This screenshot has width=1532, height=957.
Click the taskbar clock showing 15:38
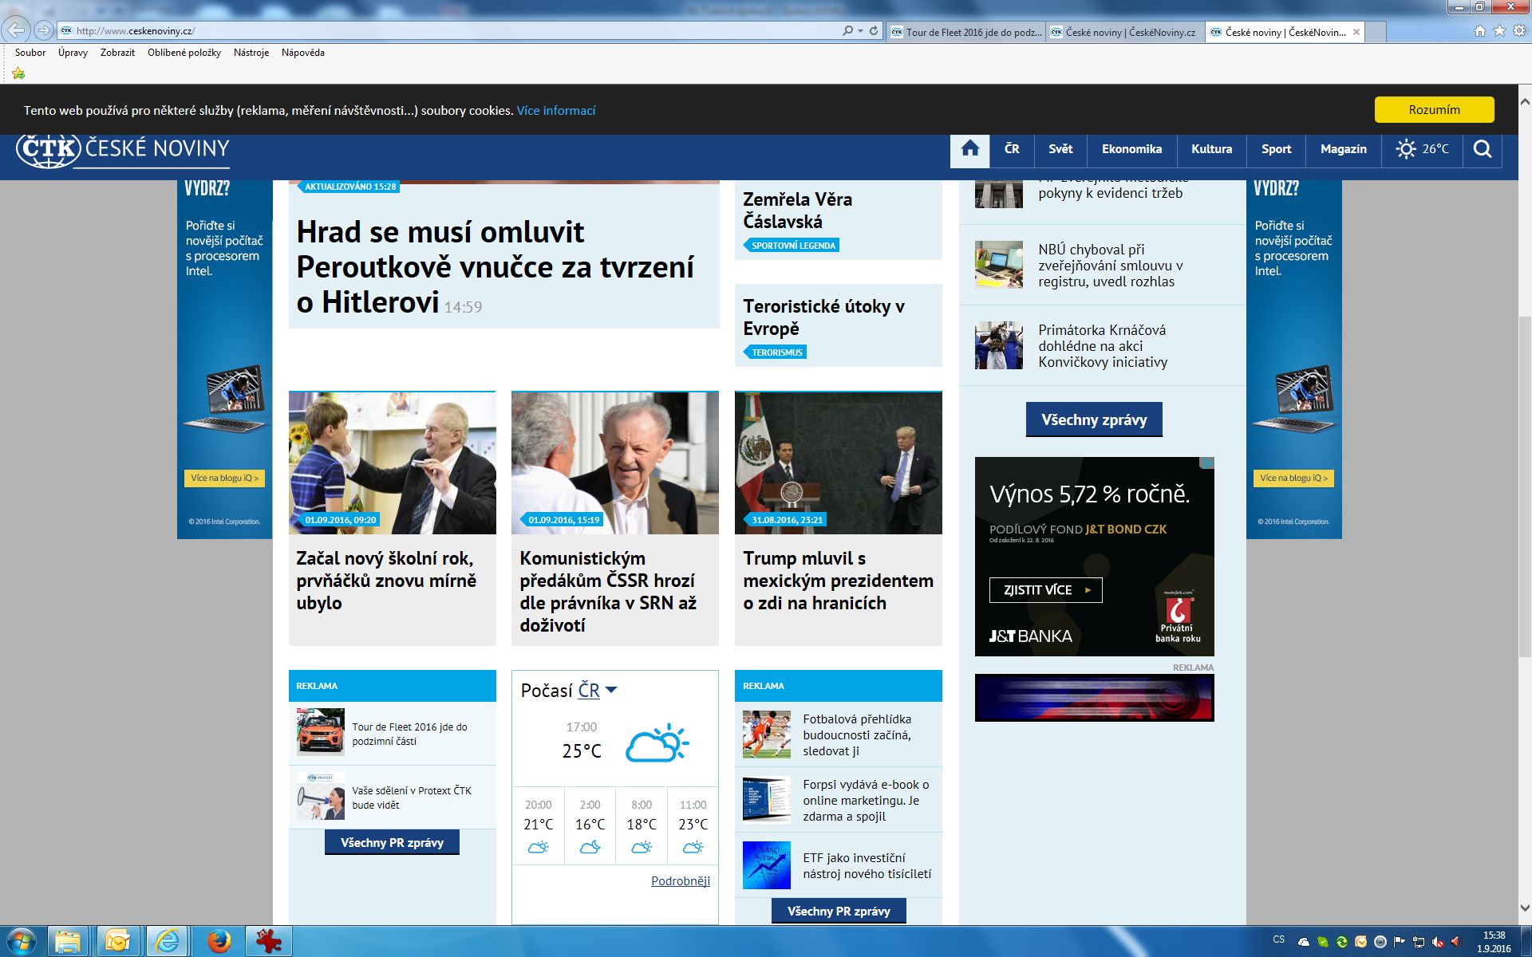pyautogui.click(x=1494, y=942)
